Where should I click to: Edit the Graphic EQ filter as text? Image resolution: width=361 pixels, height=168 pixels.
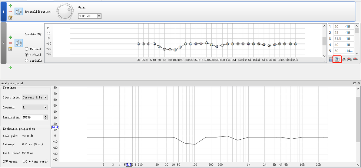[x=10, y=49]
